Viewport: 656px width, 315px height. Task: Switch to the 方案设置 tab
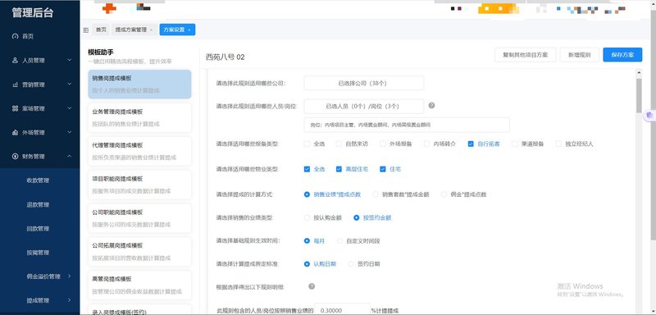pyautogui.click(x=177, y=30)
